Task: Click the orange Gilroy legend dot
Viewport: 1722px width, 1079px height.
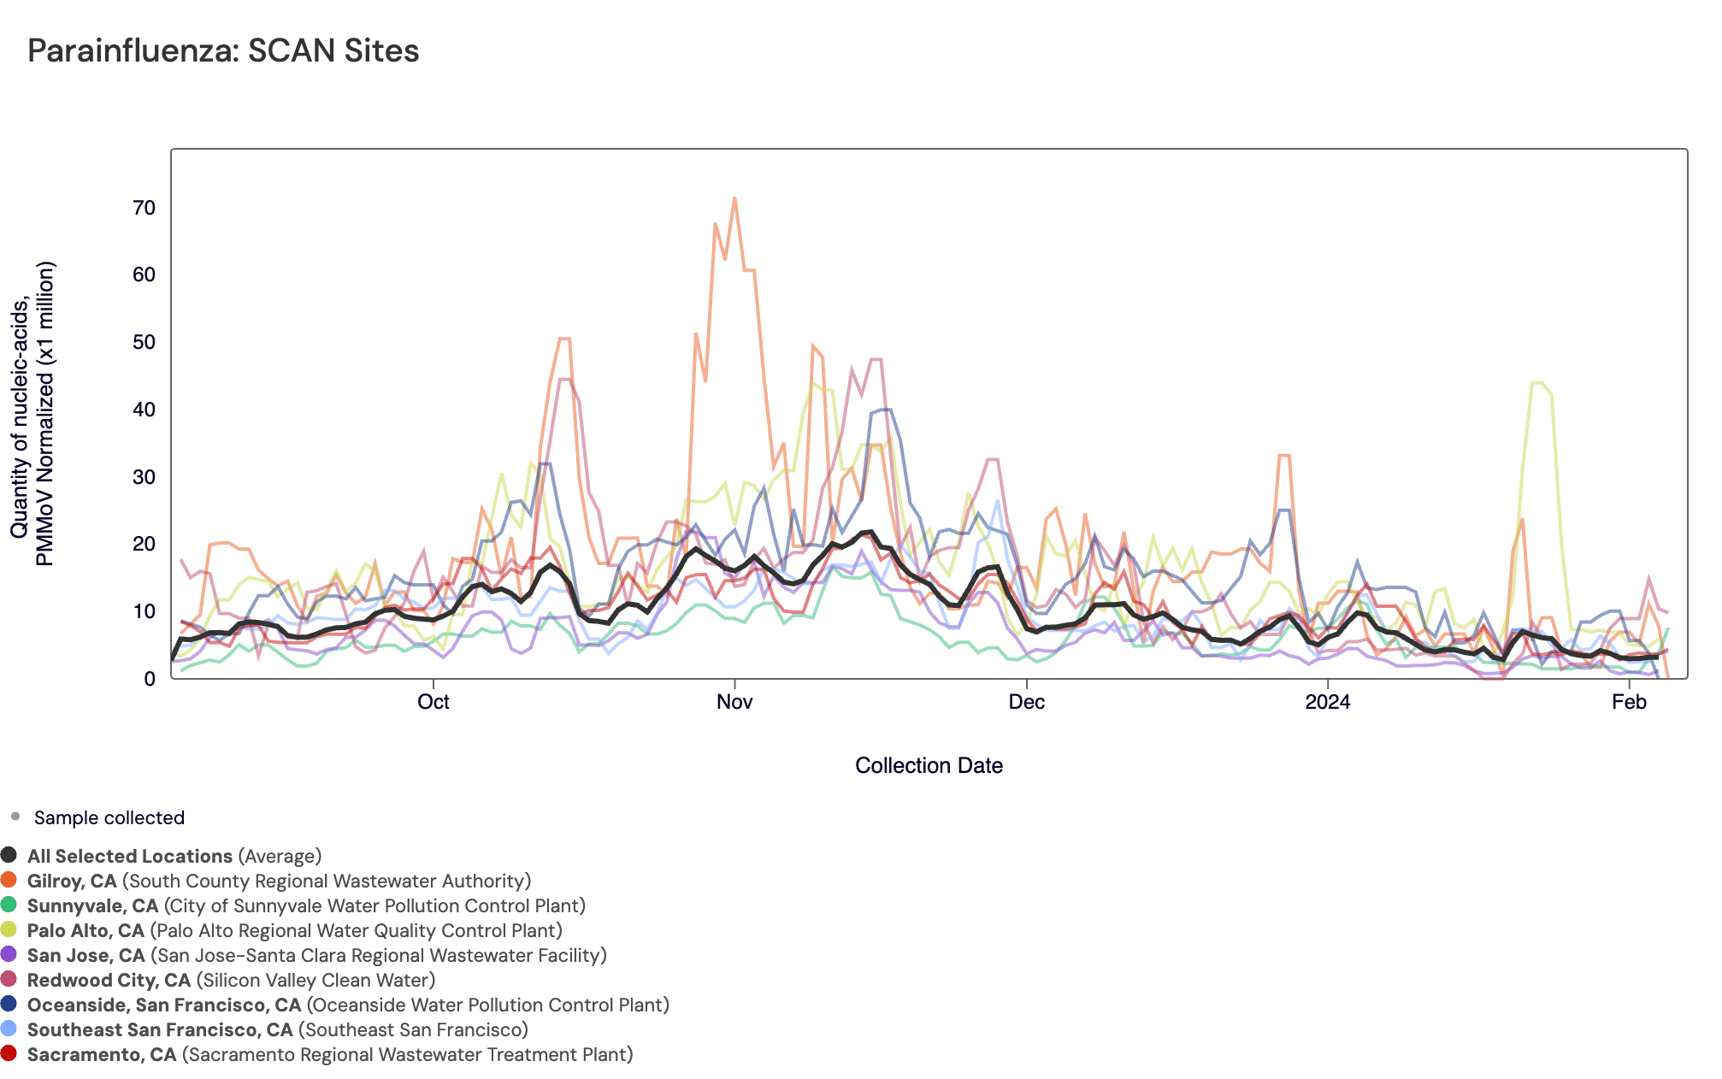Action: 9,881
